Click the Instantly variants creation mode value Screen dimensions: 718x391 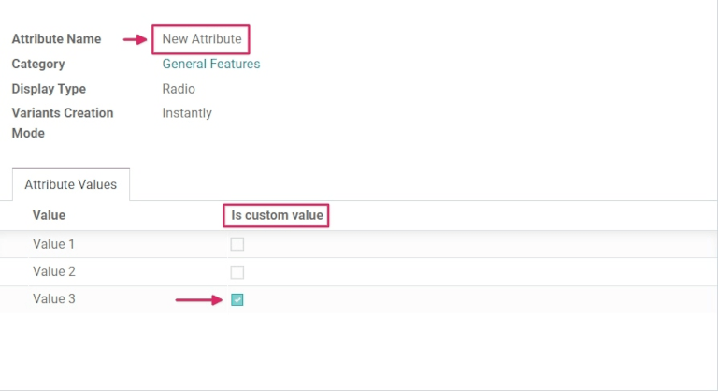(187, 113)
